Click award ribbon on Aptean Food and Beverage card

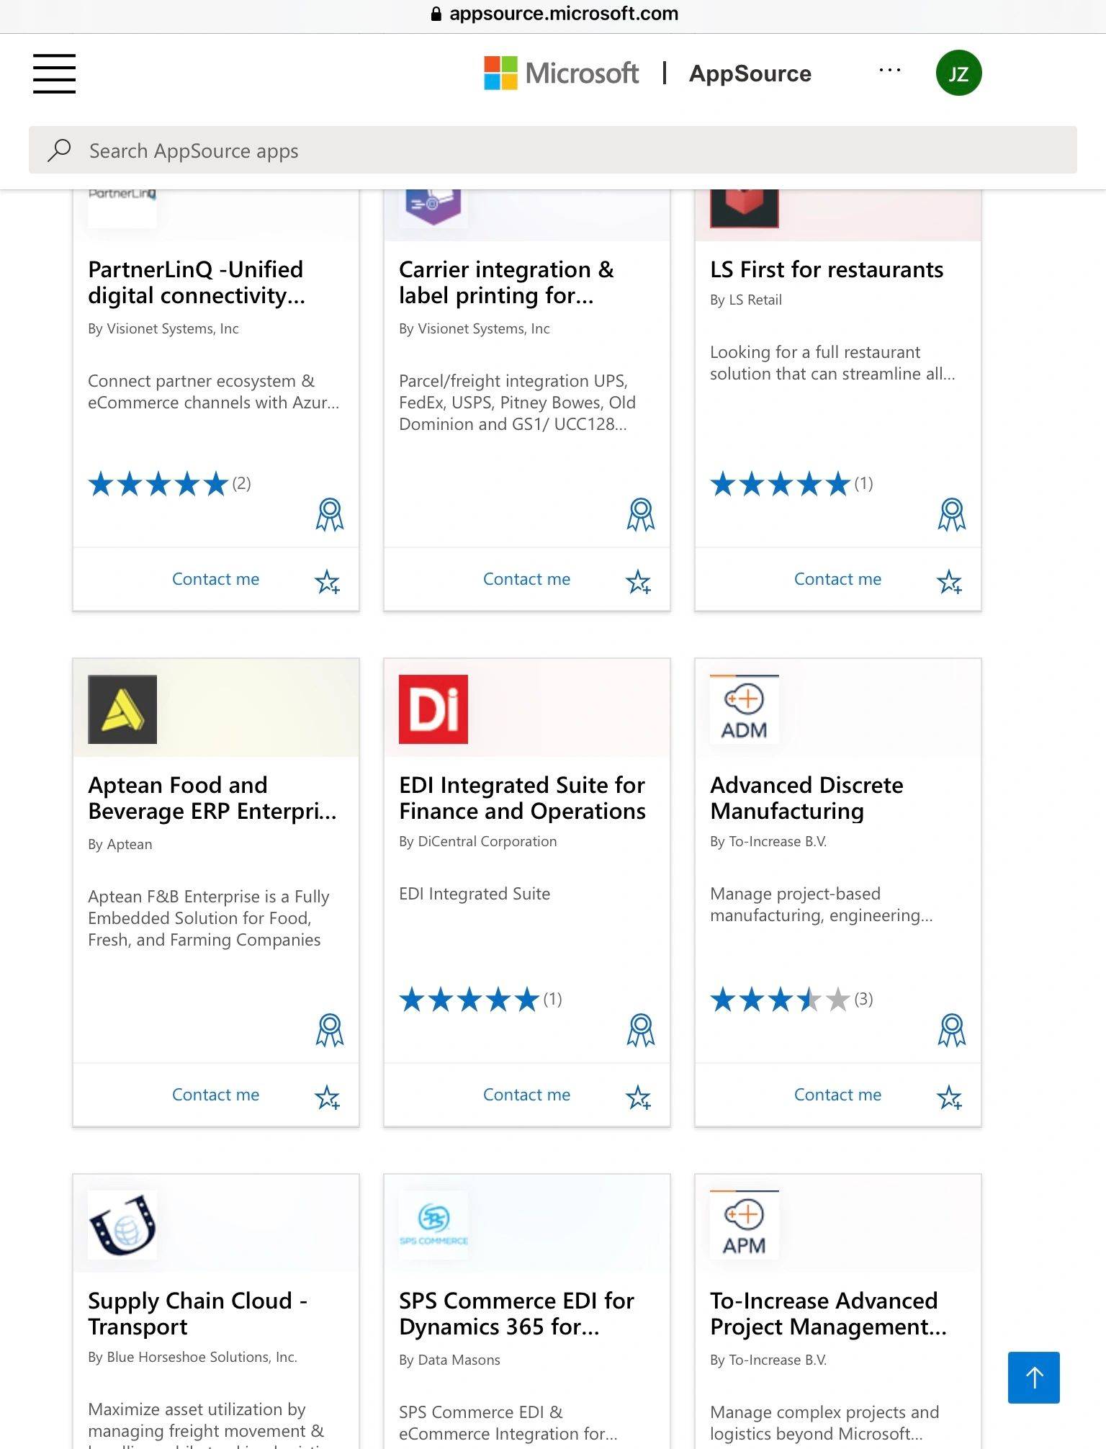(x=329, y=1030)
